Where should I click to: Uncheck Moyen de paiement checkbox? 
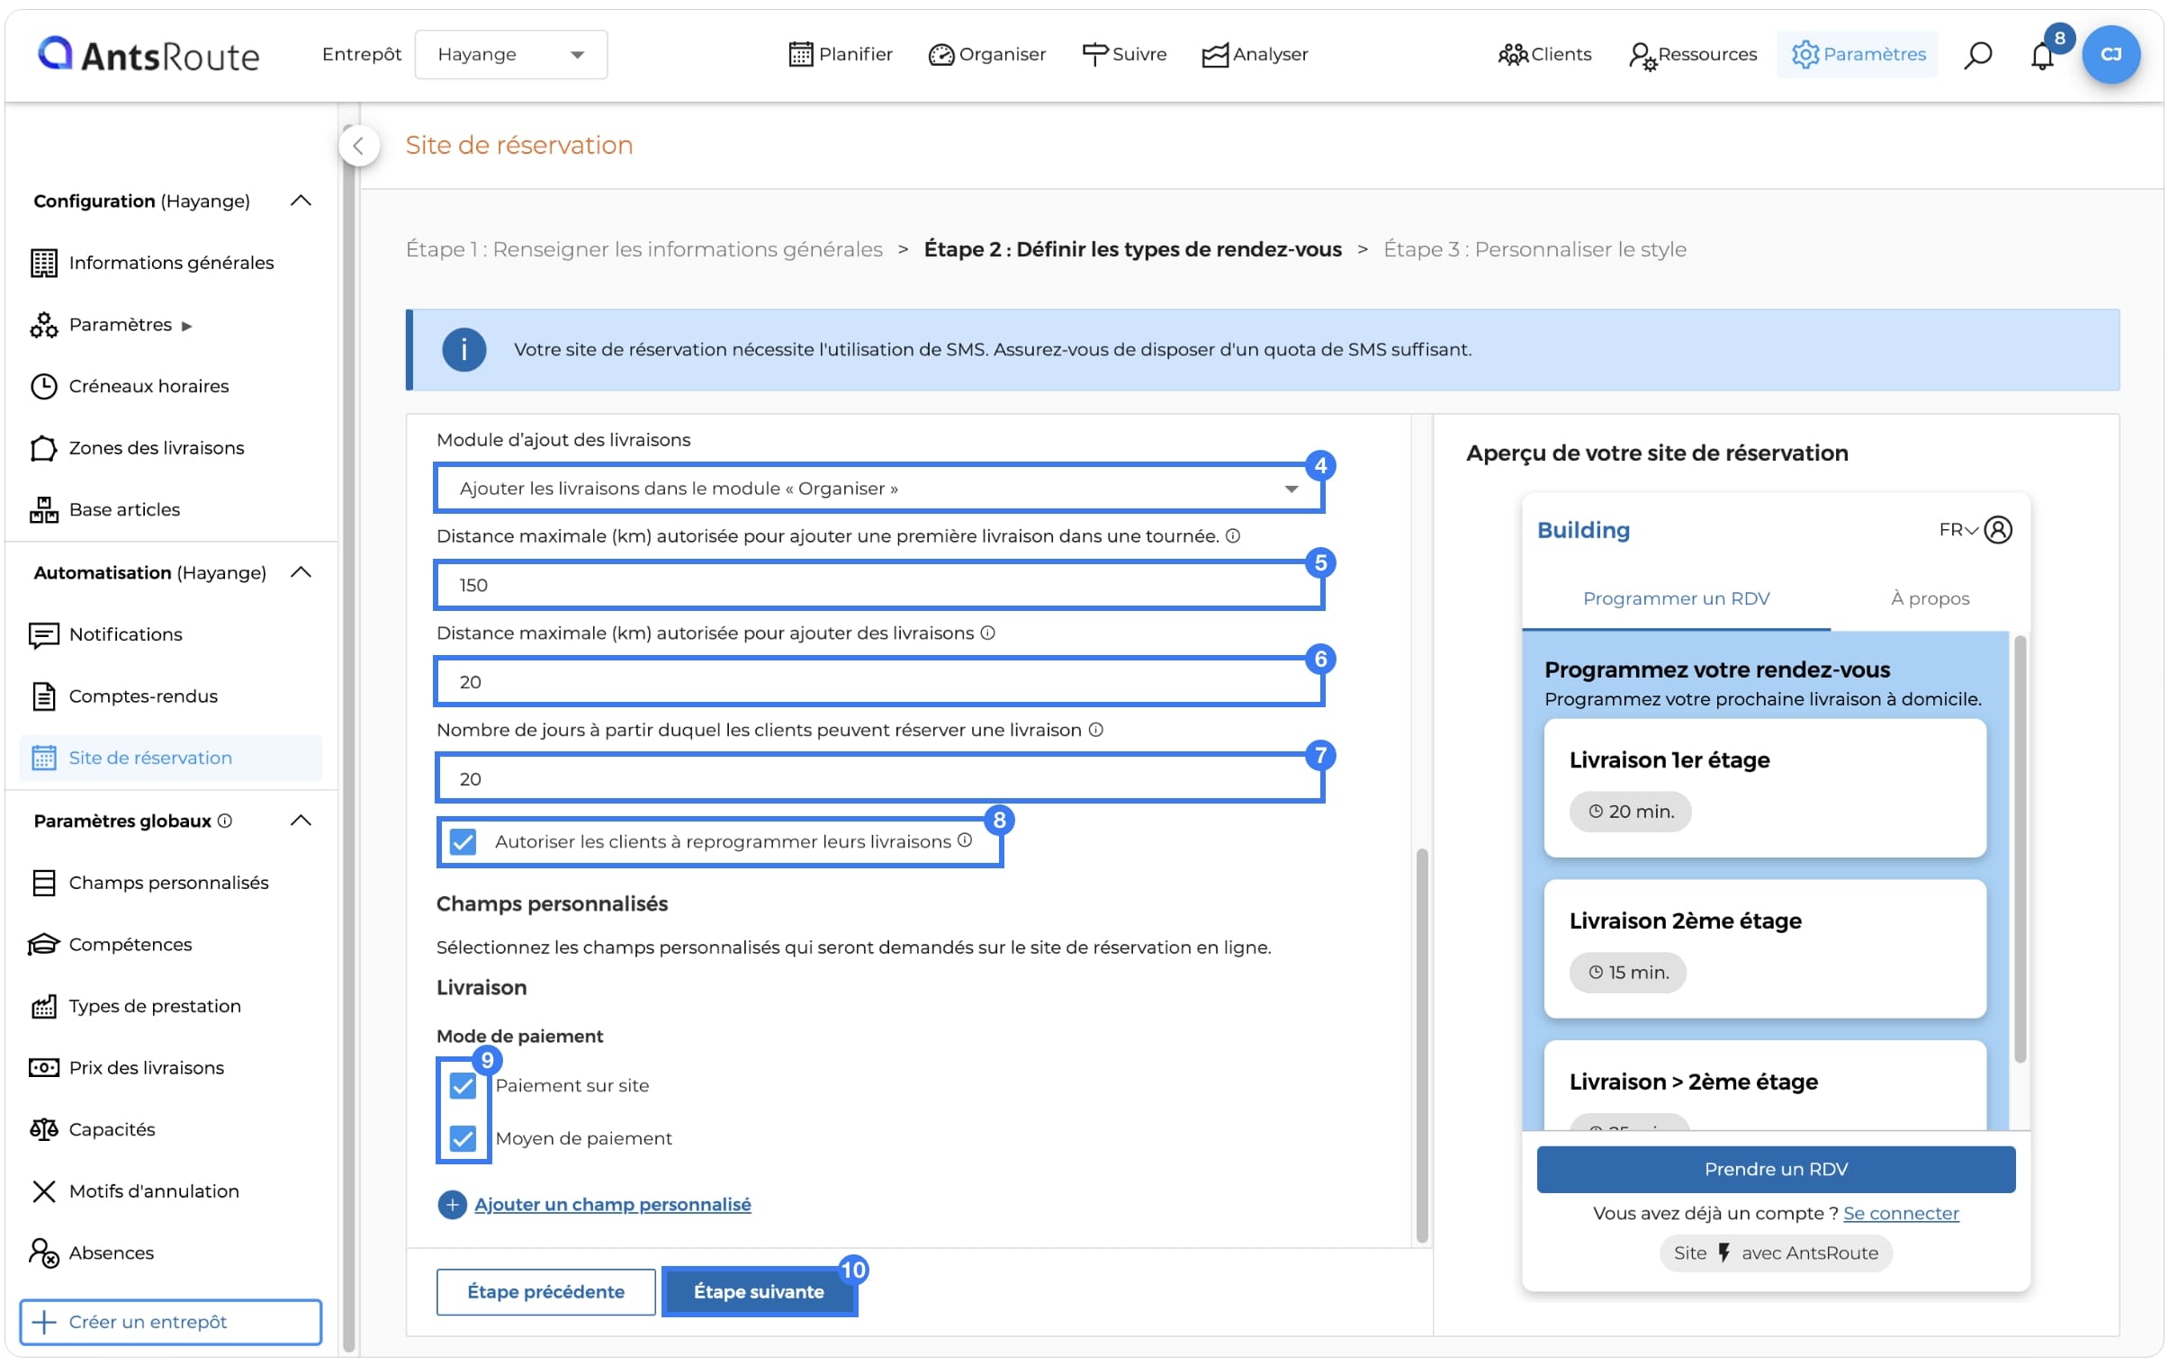tap(463, 1139)
